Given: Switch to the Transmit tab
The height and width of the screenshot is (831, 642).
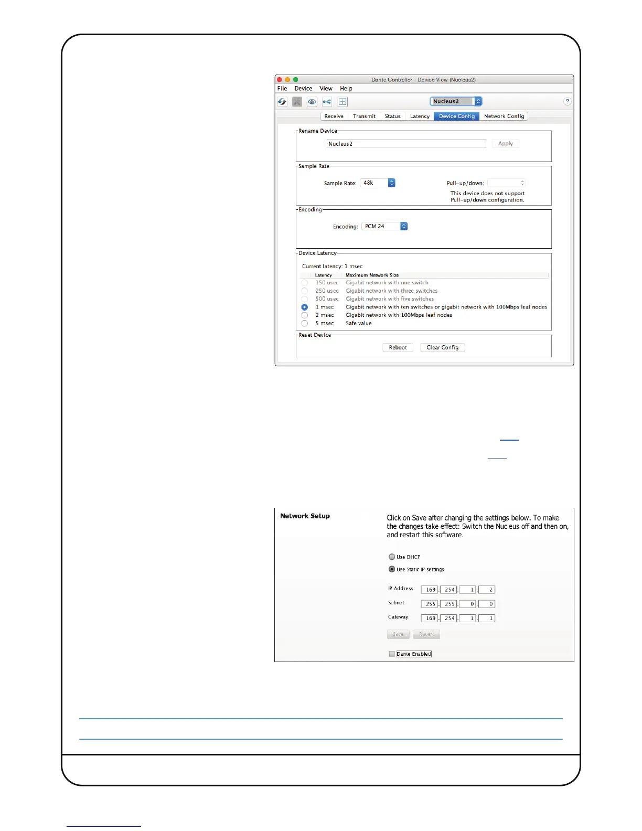Looking at the screenshot, I should (x=364, y=116).
